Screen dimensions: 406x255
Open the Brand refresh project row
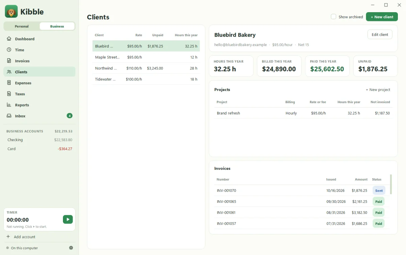coord(303,113)
